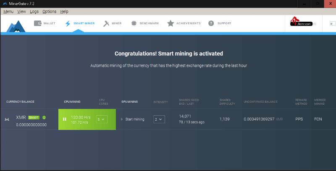Click the shares difficulty value 1,139
336x171 pixels.
coord(224,119)
